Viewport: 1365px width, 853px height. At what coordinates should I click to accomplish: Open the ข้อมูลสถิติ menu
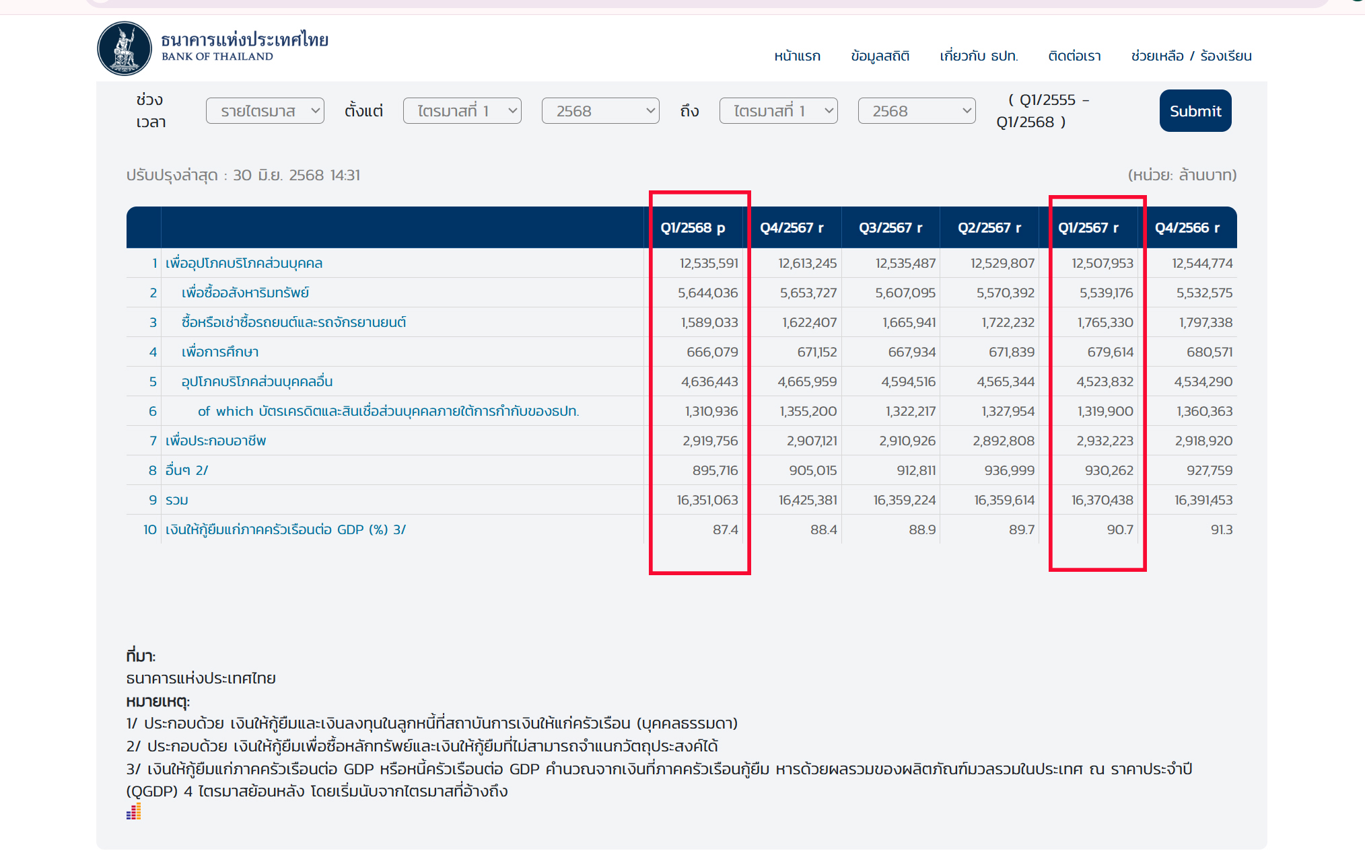click(x=880, y=56)
